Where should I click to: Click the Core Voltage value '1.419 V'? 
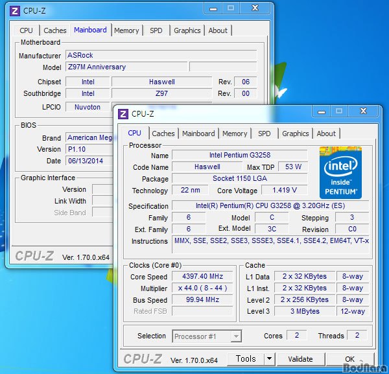point(285,190)
